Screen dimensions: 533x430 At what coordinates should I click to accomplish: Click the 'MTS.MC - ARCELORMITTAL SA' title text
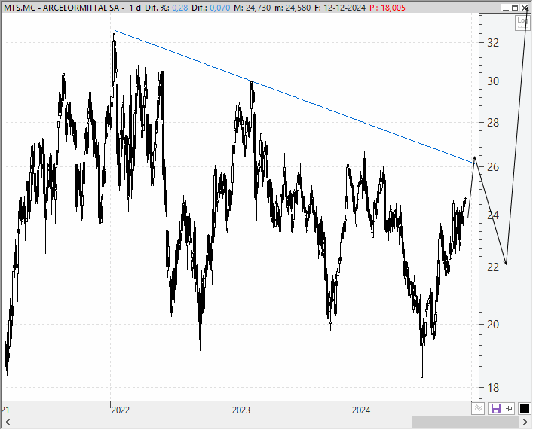pyautogui.click(x=62, y=8)
